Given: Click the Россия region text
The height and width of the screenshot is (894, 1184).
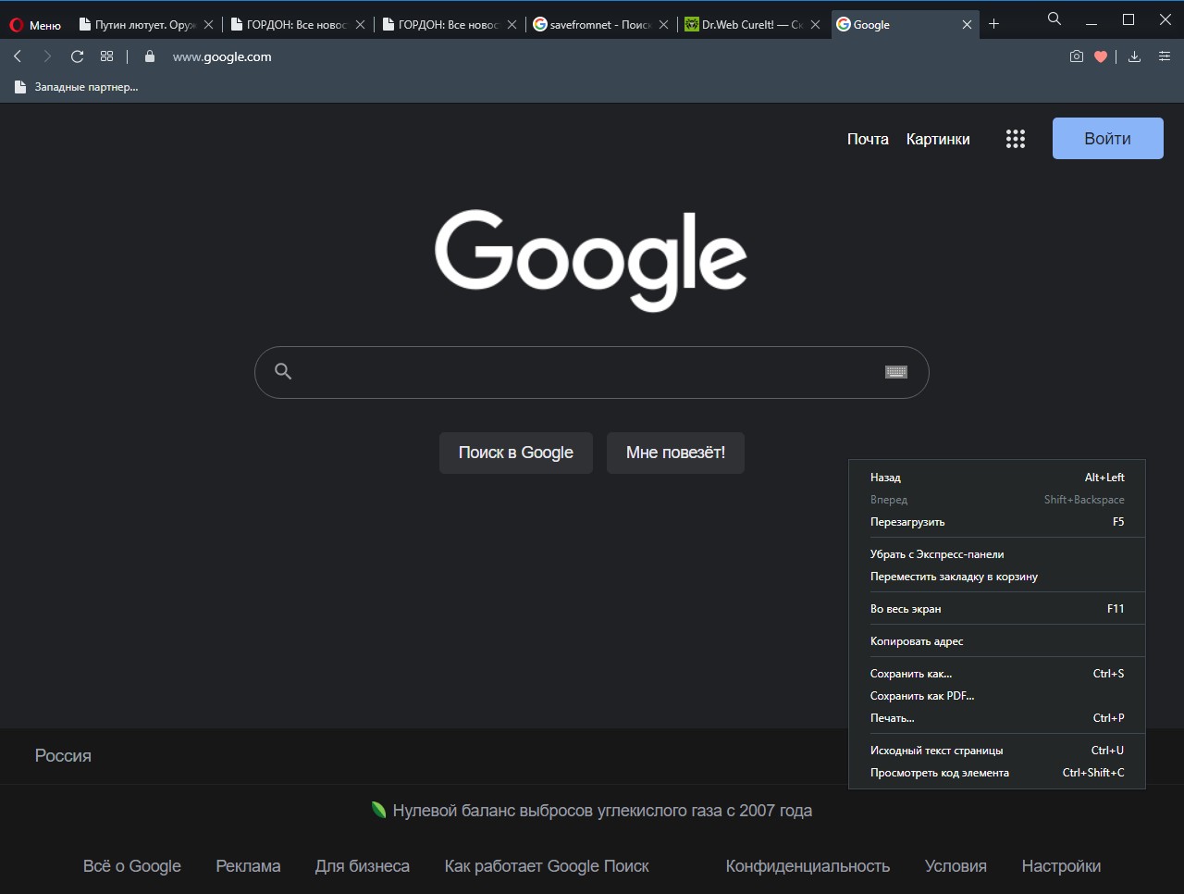Looking at the screenshot, I should tap(63, 756).
